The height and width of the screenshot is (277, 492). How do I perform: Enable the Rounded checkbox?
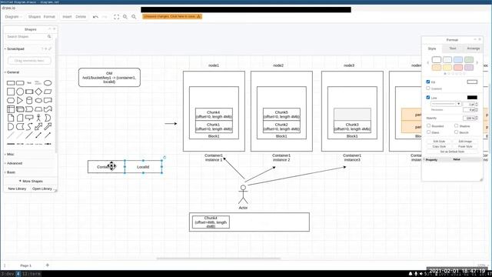tap(428, 125)
